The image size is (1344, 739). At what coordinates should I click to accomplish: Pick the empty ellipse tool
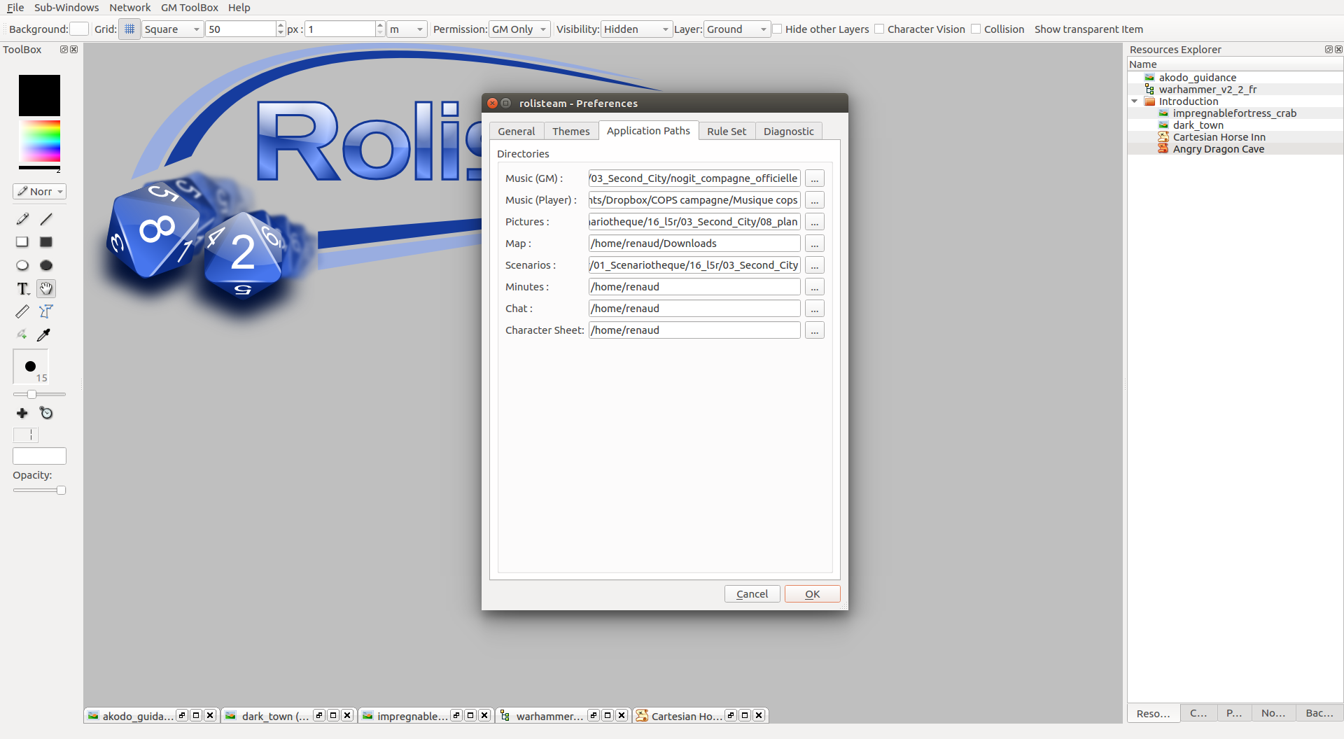(22, 265)
